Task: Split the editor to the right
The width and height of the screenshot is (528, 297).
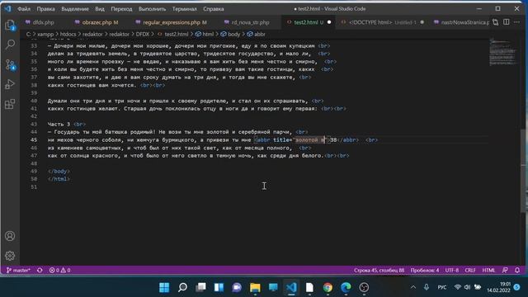Action: (506, 22)
